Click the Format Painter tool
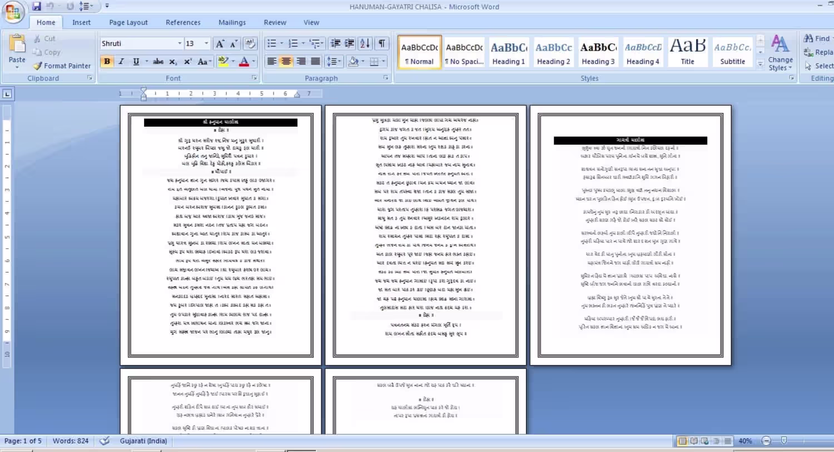The image size is (834, 452). click(62, 66)
